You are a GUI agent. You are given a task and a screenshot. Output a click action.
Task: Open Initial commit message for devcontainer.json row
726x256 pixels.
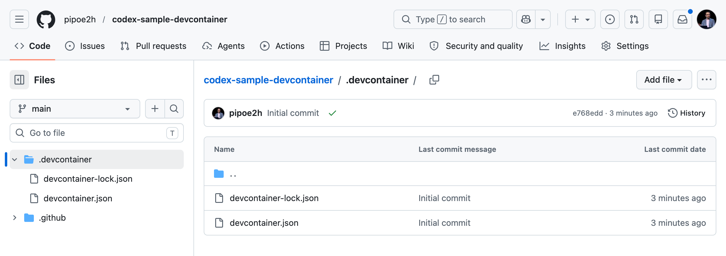click(444, 223)
